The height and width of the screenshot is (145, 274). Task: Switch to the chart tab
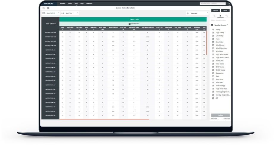click(x=70, y=4)
